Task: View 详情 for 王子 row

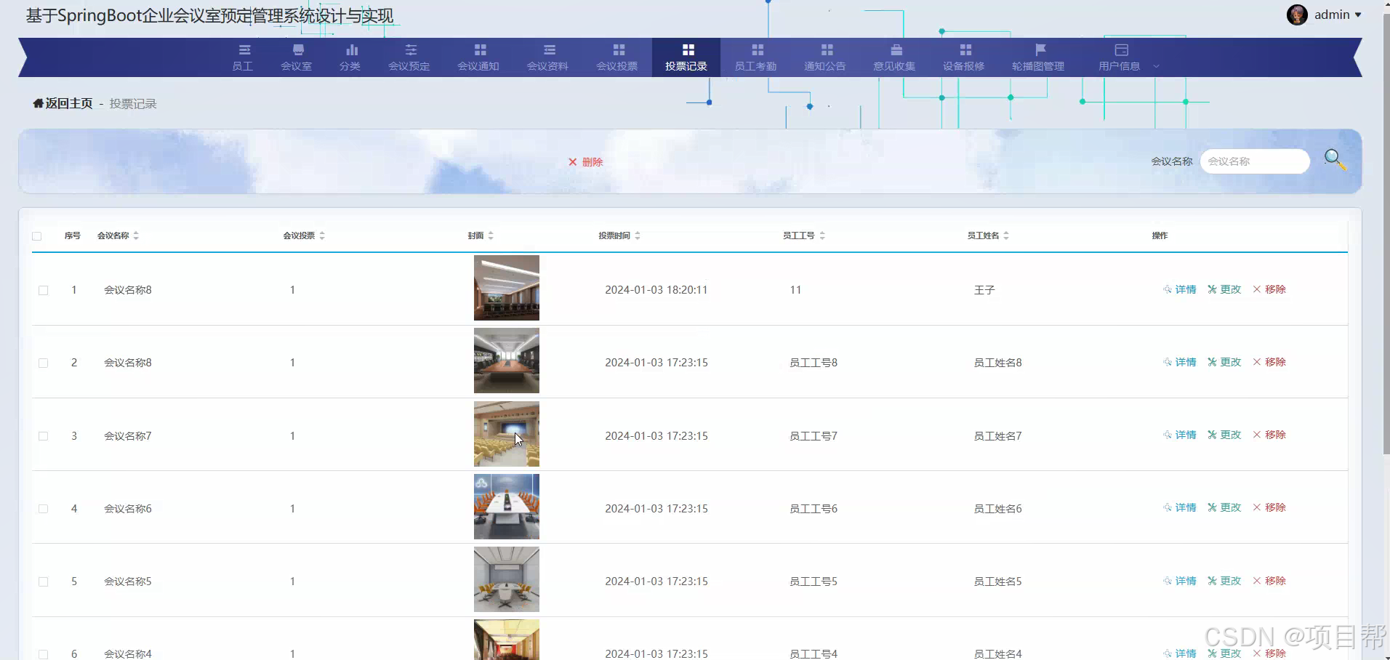Action: tap(1180, 289)
